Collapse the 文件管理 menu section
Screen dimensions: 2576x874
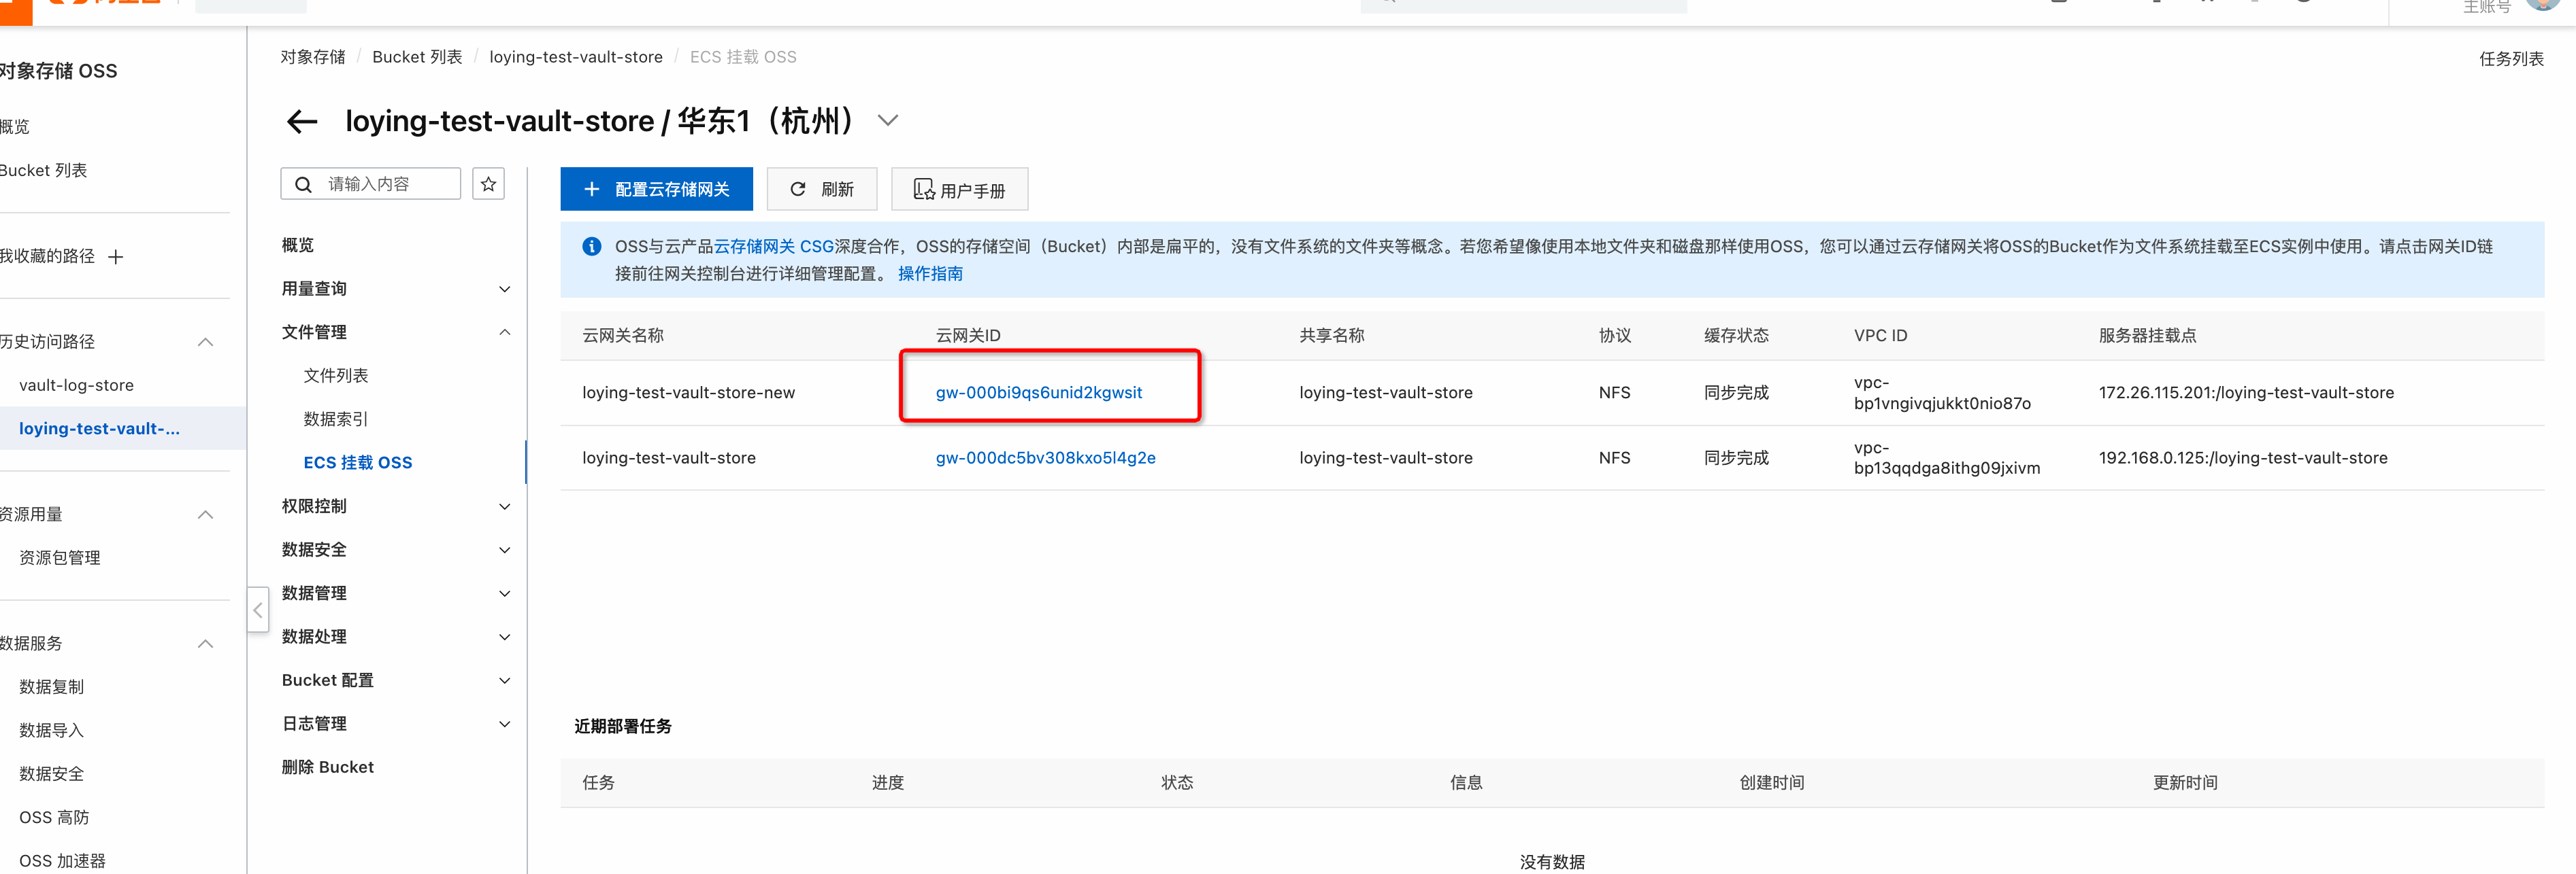coord(505,332)
